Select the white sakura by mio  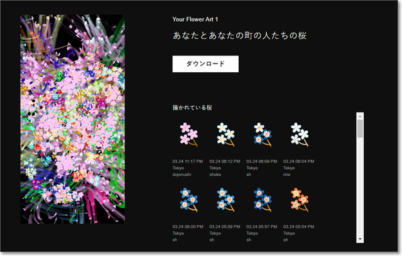coord(299,134)
